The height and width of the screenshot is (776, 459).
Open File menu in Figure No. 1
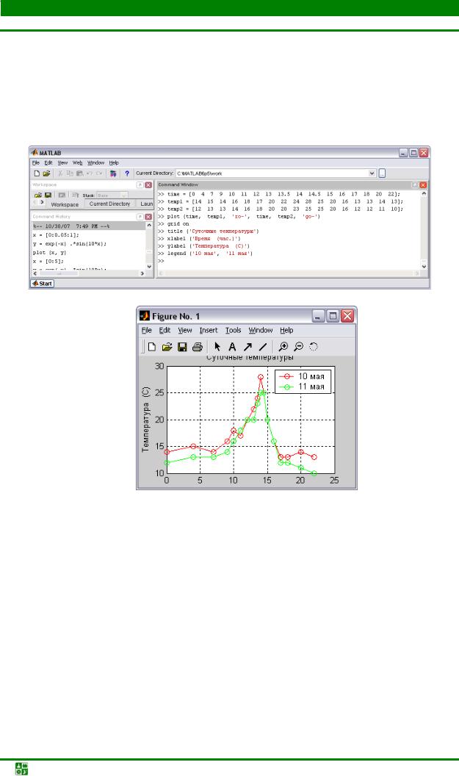(147, 330)
